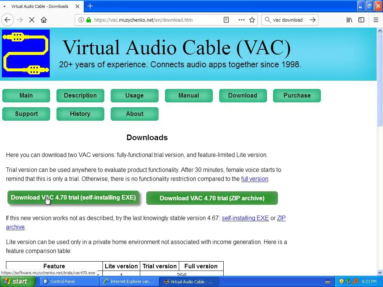Image resolution: width=383 pixels, height=287 pixels.
Task: Click the VAC cable logo image
Action: click(26, 53)
